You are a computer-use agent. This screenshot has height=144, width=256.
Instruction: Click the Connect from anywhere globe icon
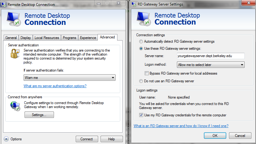(15, 106)
